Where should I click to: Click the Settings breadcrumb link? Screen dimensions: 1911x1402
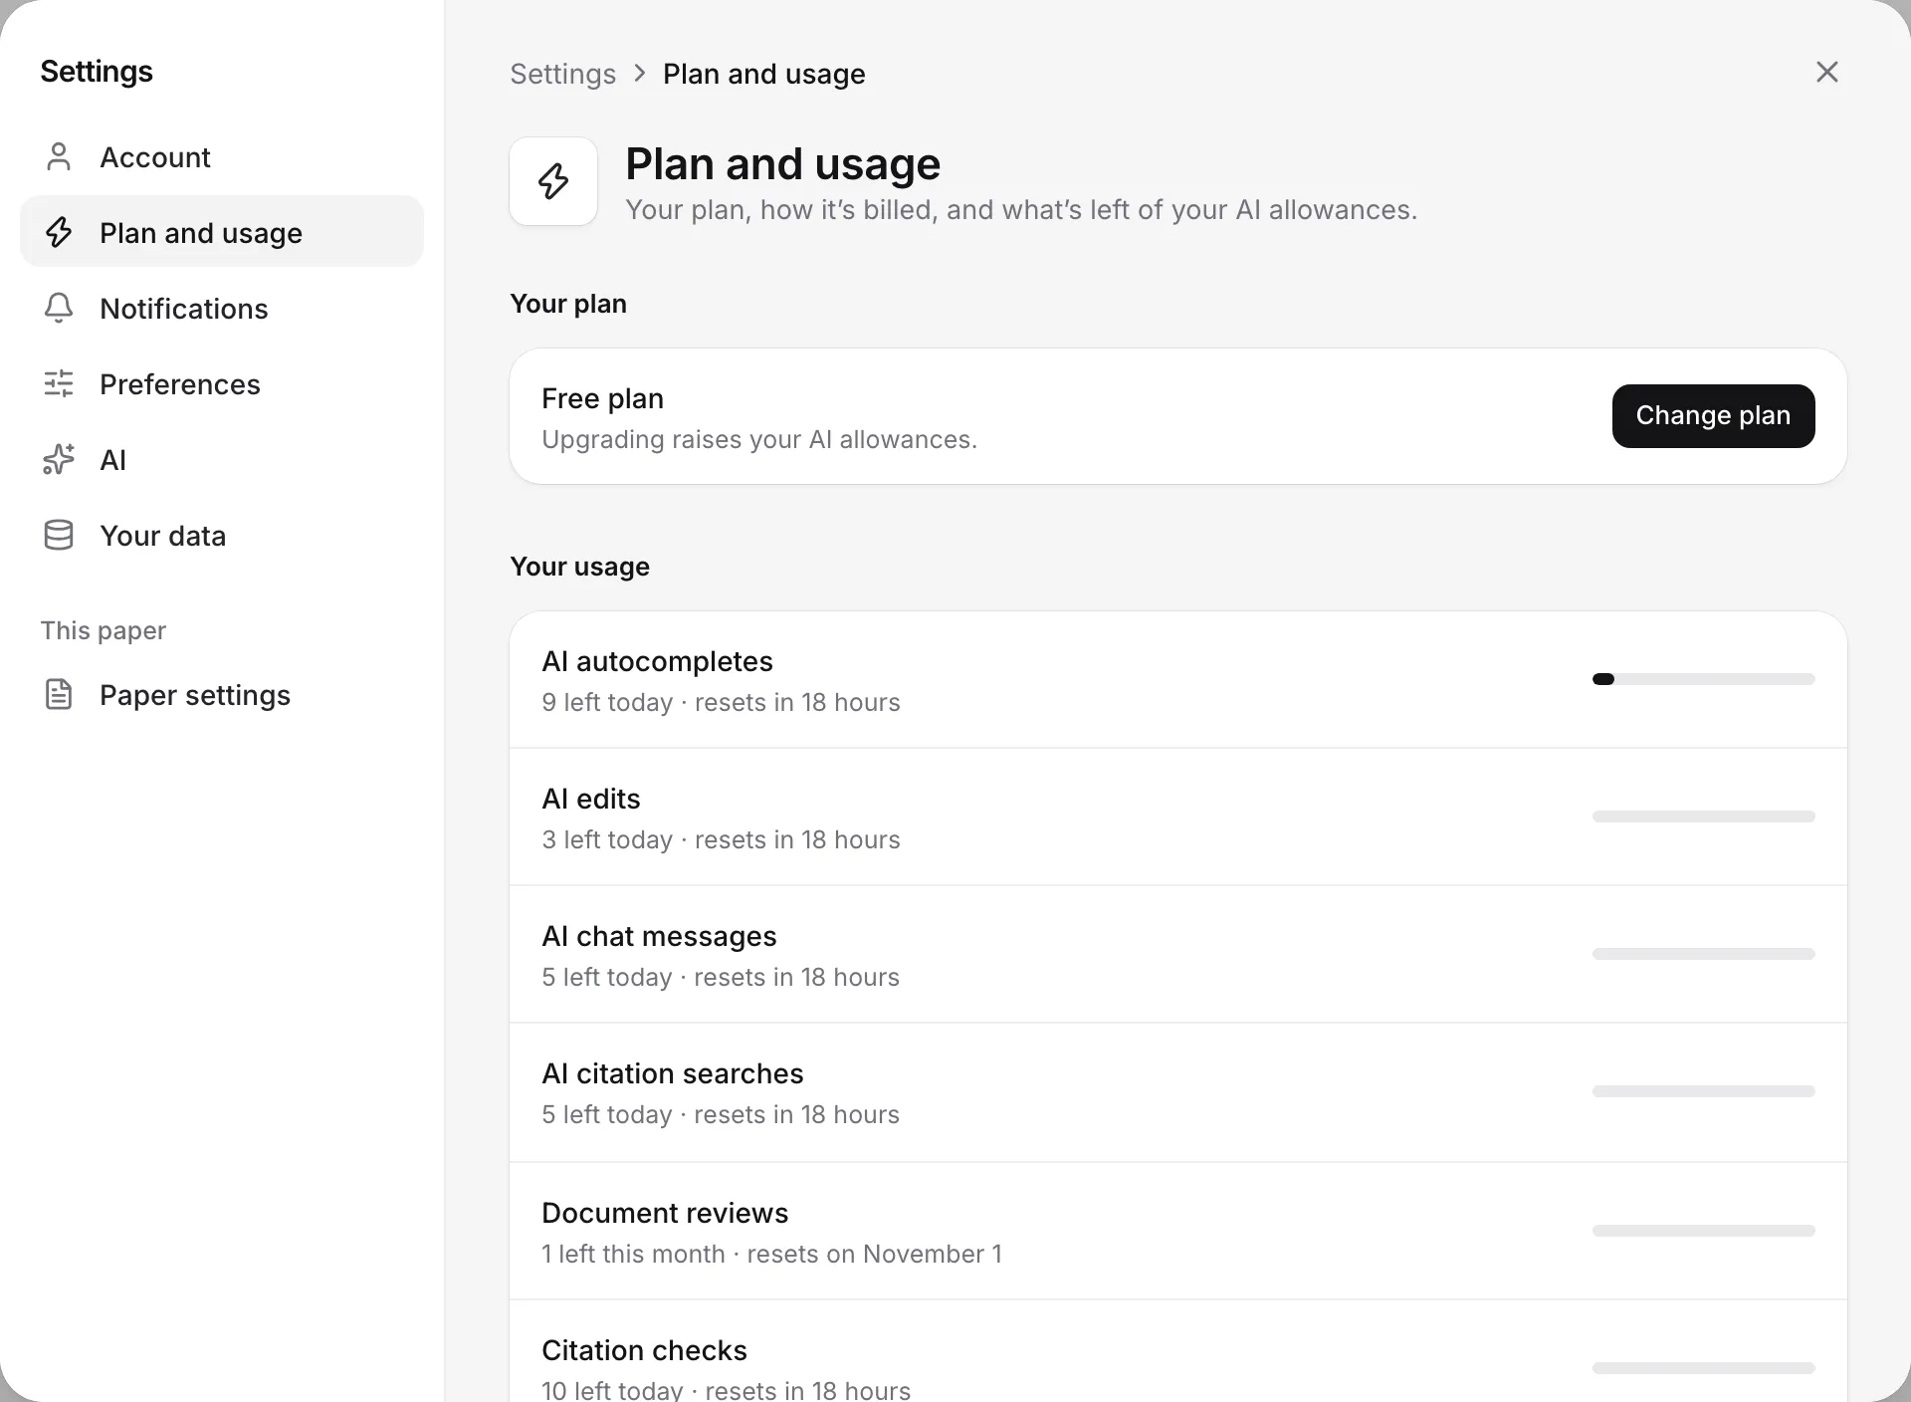tap(563, 74)
